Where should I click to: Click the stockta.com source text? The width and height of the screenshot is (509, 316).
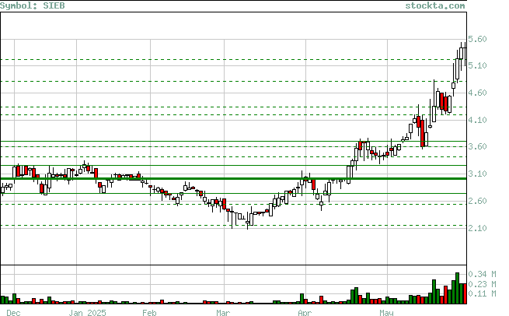click(x=435, y=5)
